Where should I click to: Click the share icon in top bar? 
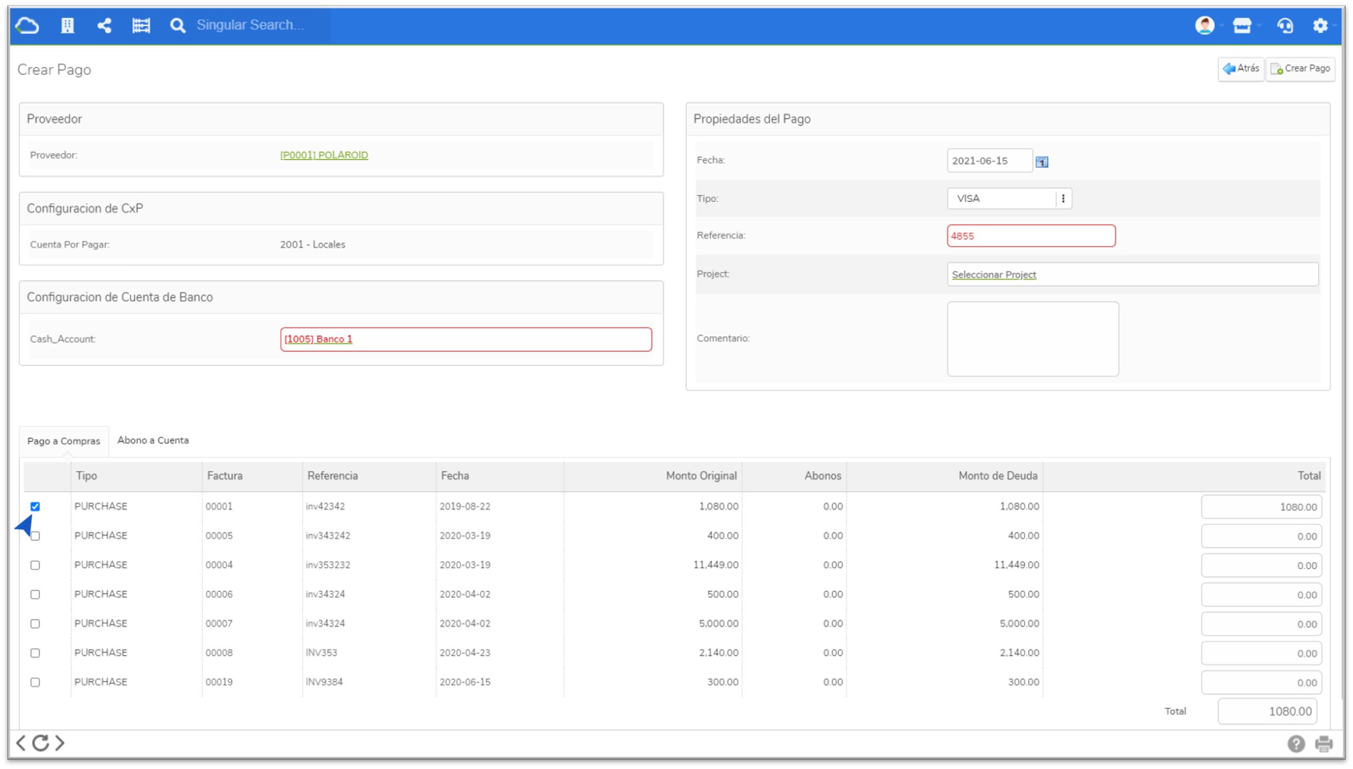[x=104, y=25]
